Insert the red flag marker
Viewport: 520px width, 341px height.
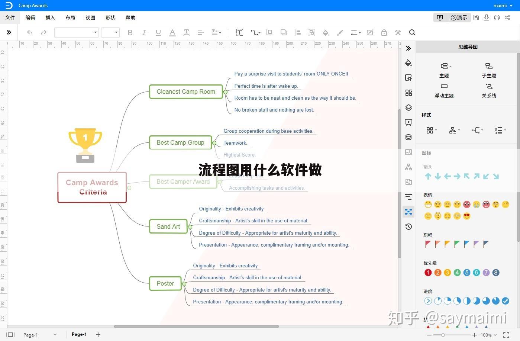click(428, 244)
